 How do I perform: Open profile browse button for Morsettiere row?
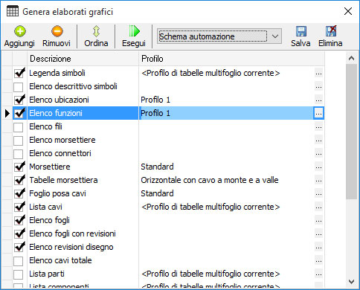[318, 167]
